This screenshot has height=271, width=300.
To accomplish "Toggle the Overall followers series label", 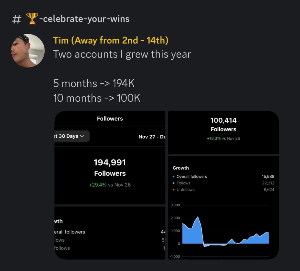I will [x=192, y=176].
